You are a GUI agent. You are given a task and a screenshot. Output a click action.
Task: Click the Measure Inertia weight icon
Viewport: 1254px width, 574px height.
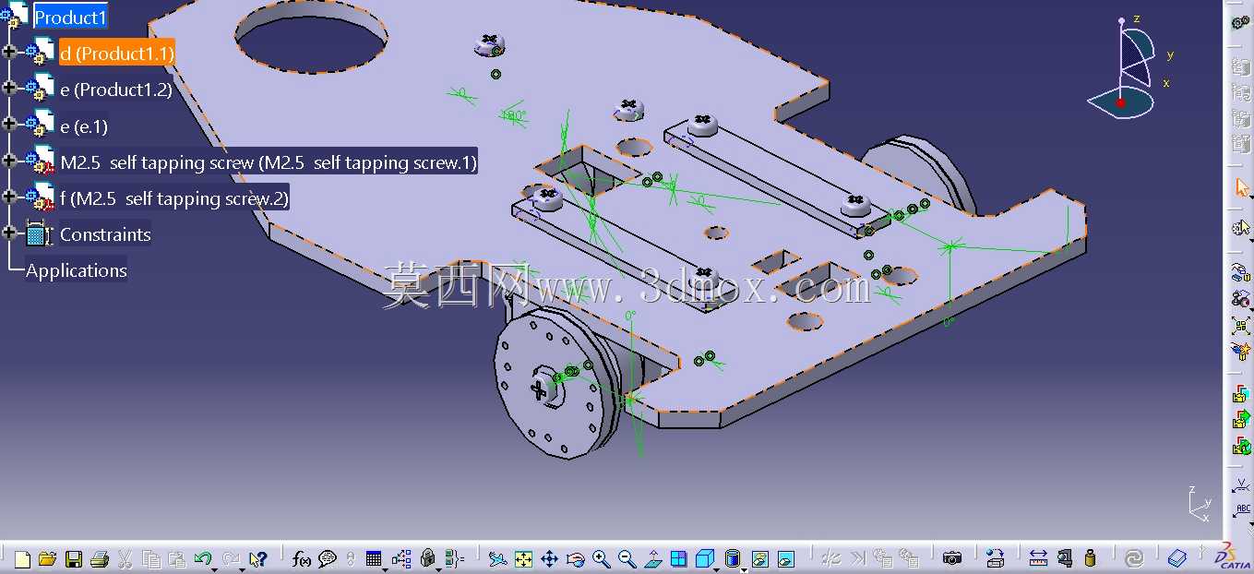click(x=1090, y=558)
